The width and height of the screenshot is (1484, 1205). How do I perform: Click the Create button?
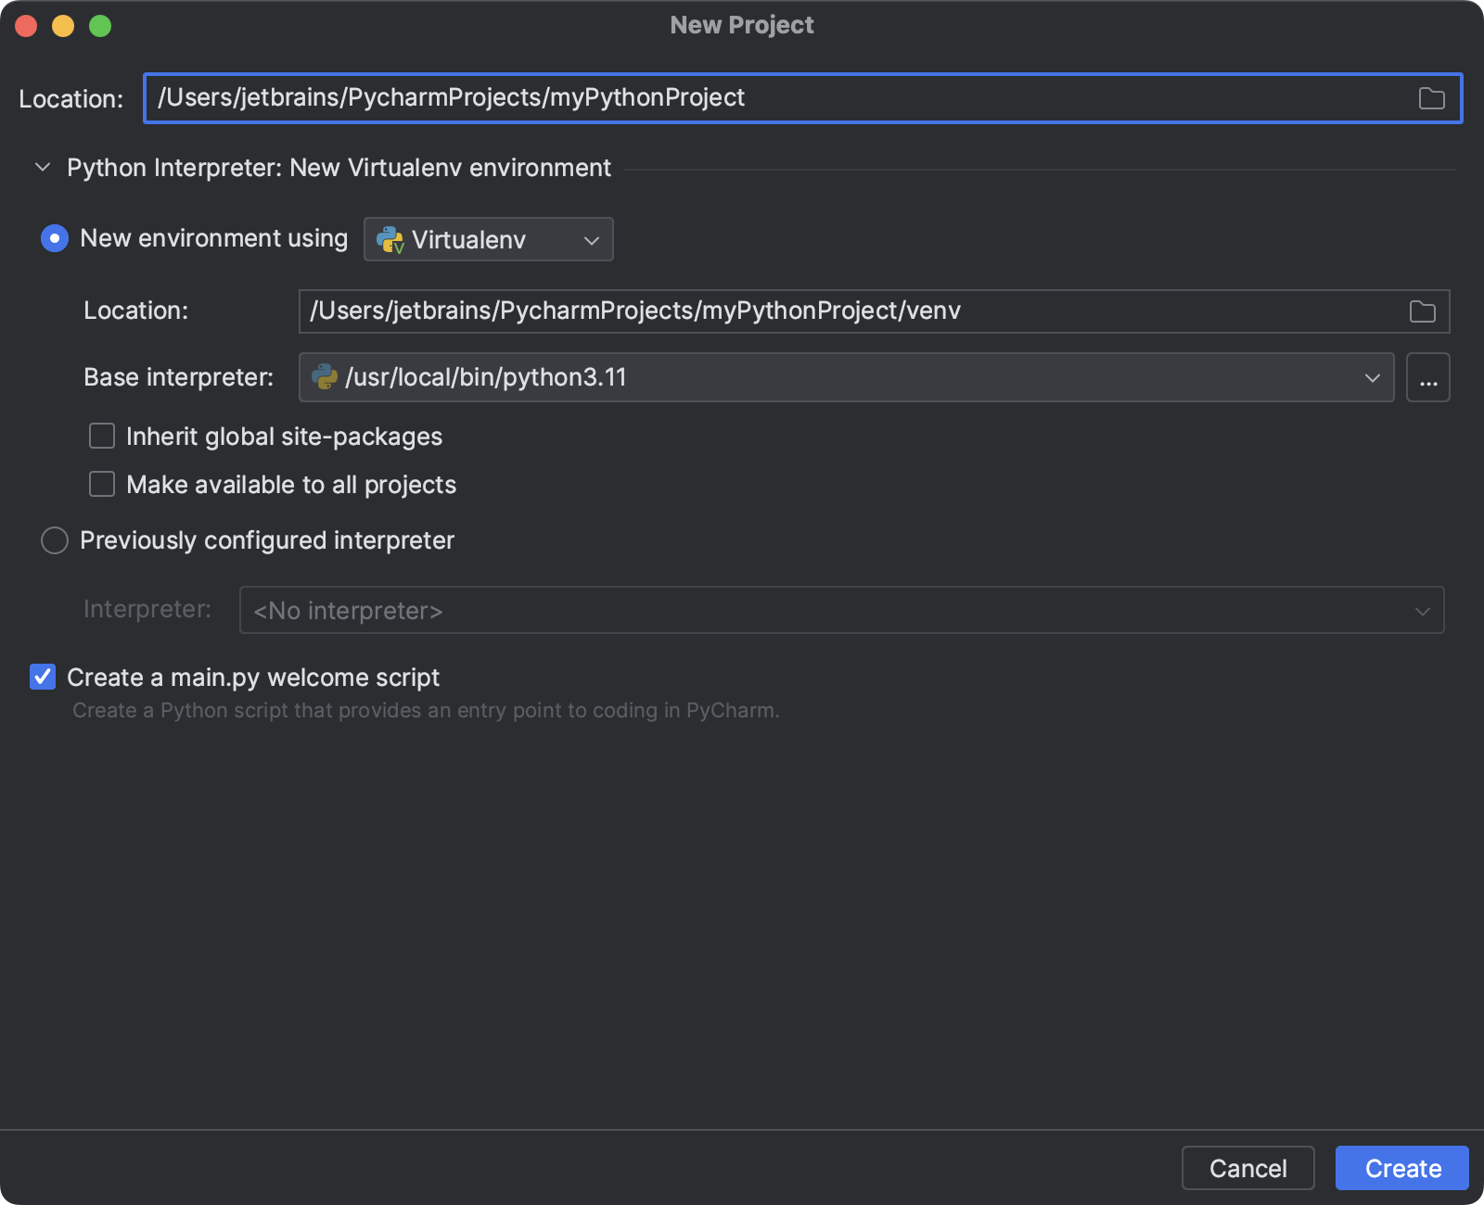(x=1401, y=1168)
